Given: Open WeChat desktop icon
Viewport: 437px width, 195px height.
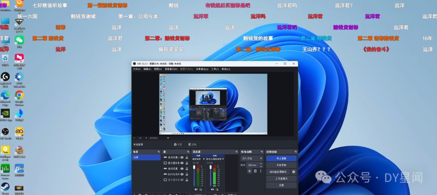Looking at the screenshot, I should (19, 41).
